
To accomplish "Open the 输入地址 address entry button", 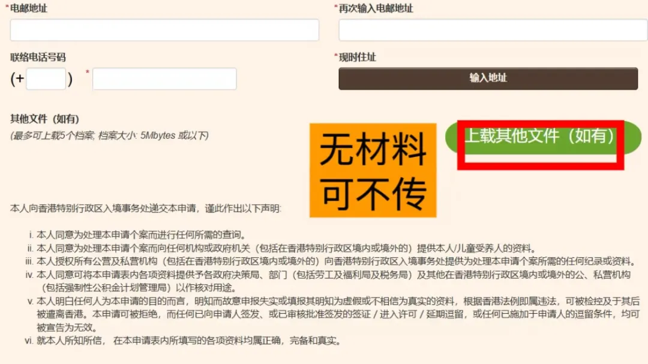I will click(488, 78).
